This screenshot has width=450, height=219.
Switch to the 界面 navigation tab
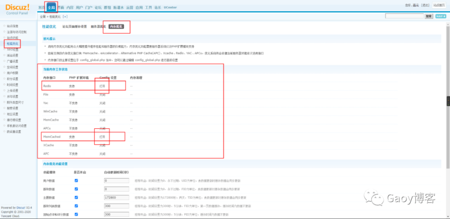coord(60,8)
